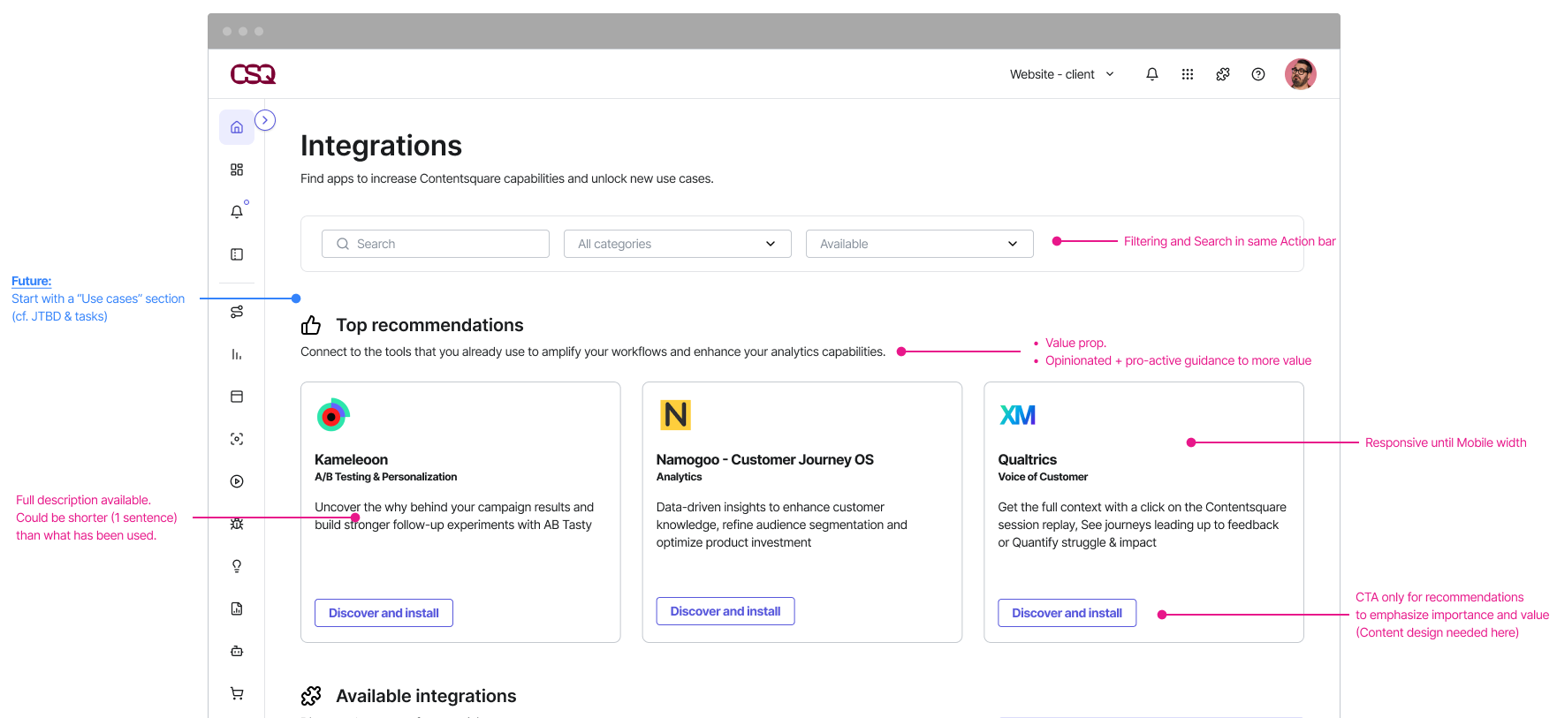1557x718 pixels.
Task: Open the Available filter dropdown
Action: pyautogui.click(x=920, y=244)
